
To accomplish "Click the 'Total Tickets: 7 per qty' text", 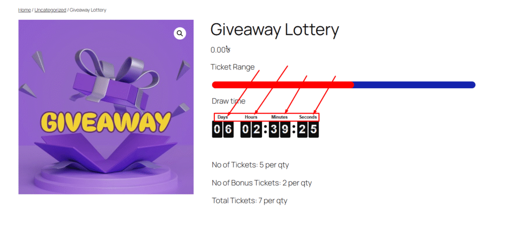I will click(x=250, y=201).
